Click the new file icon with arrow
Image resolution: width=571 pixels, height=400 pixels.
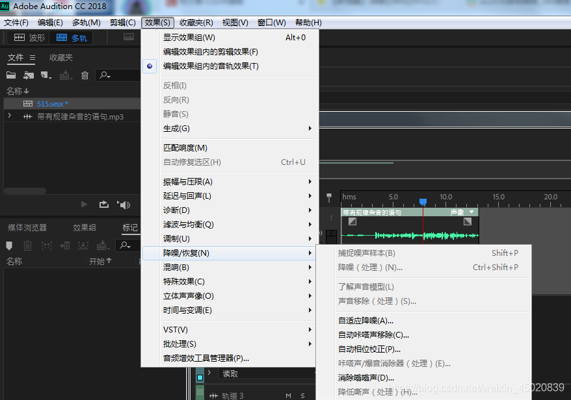46,75
